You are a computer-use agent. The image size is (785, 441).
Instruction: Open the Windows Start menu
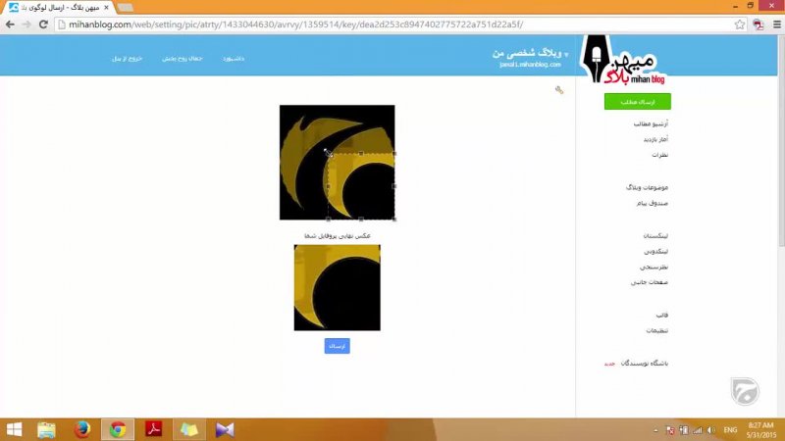(14, 429)
